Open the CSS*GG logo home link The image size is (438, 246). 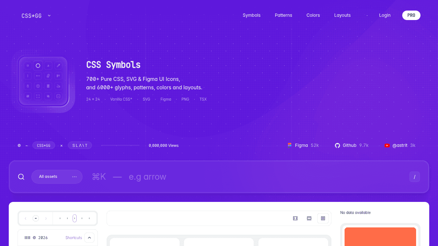click(31, 16)
